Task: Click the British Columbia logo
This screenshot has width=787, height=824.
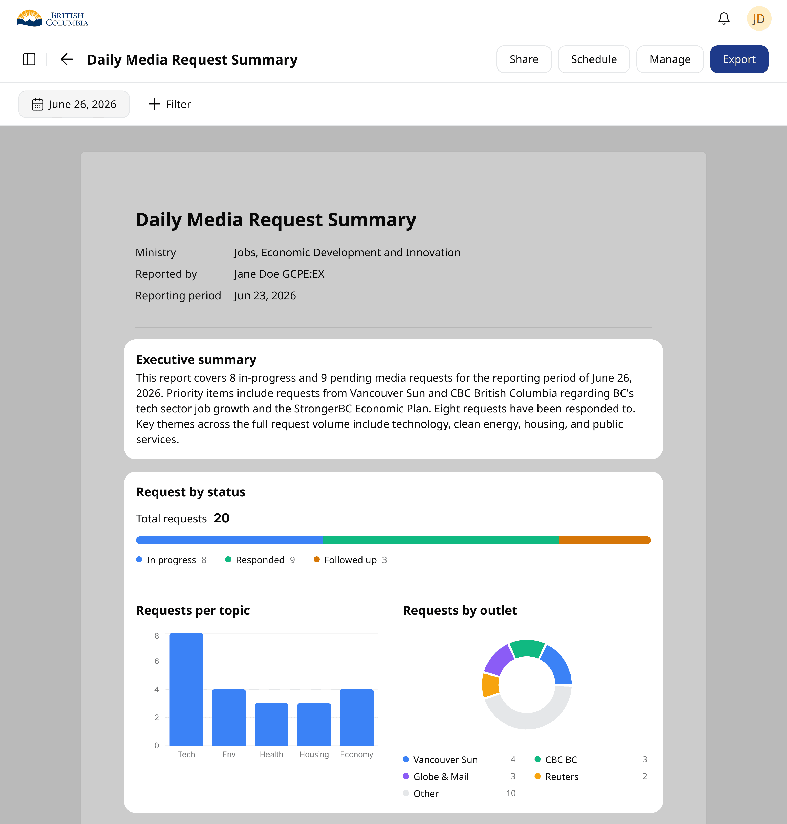Action: 53,19
